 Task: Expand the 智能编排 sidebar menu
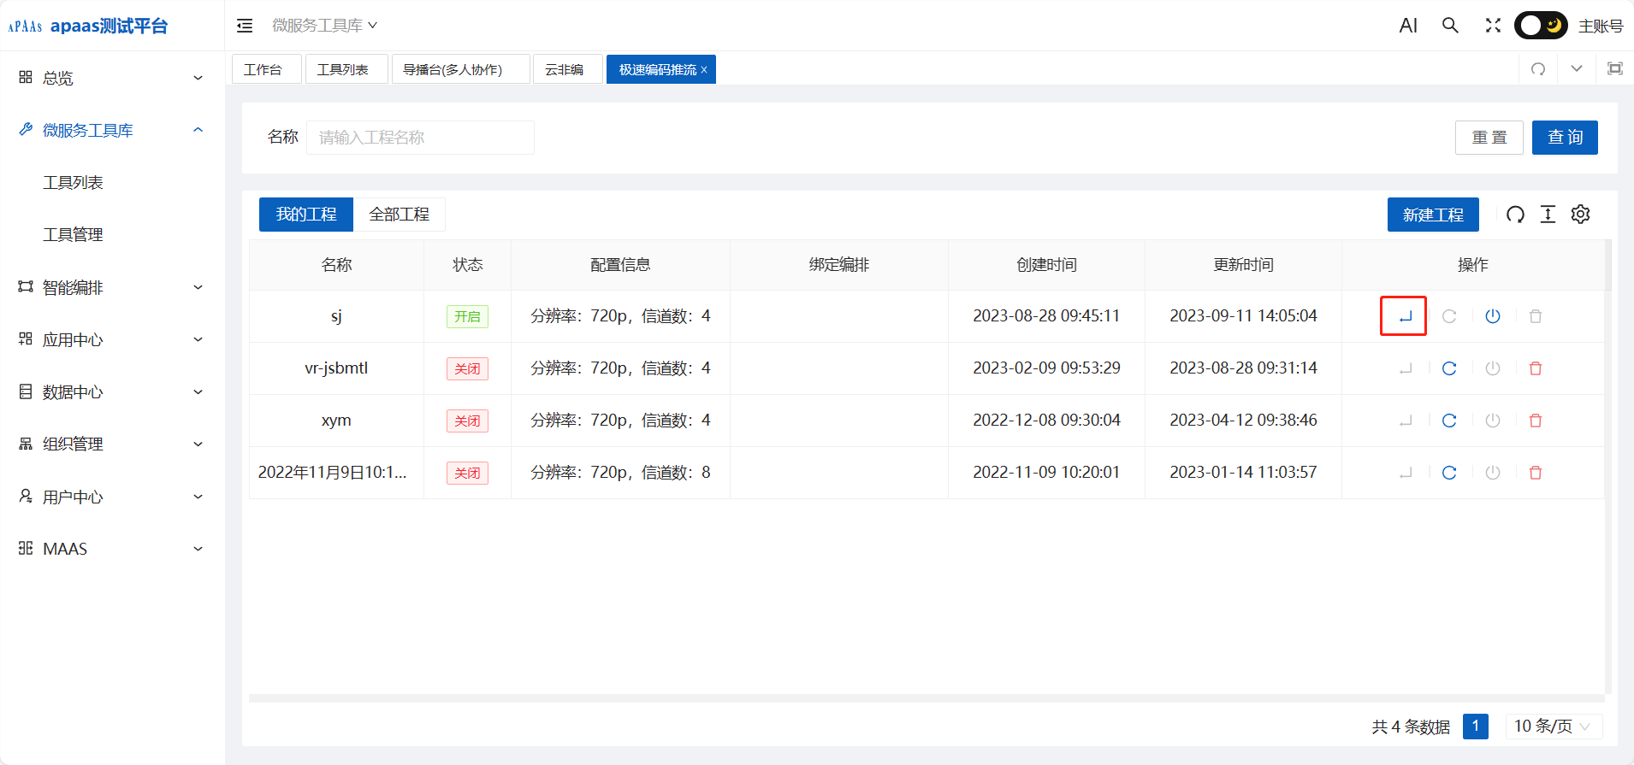pos(111,288)
